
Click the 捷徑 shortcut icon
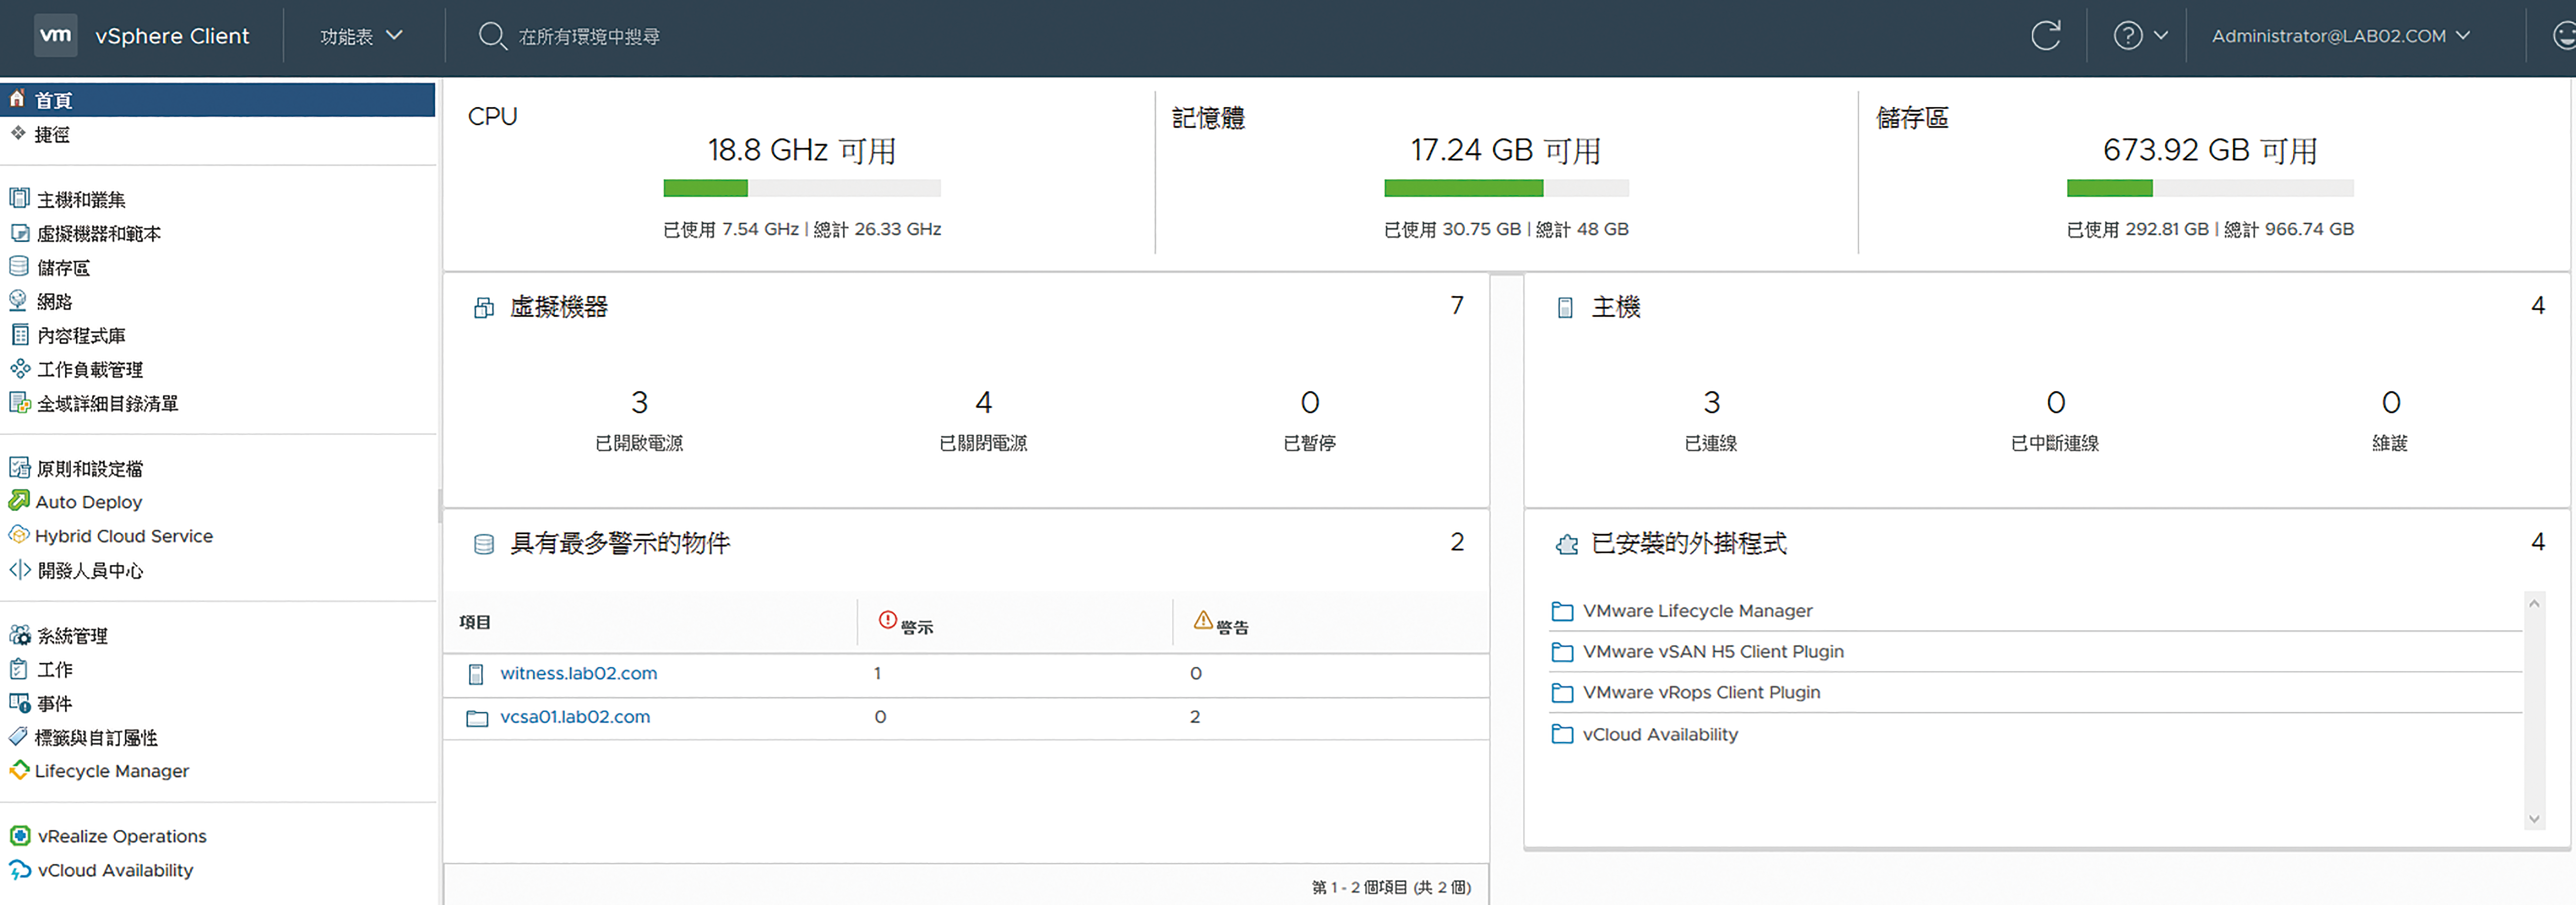tap(18, 133)
